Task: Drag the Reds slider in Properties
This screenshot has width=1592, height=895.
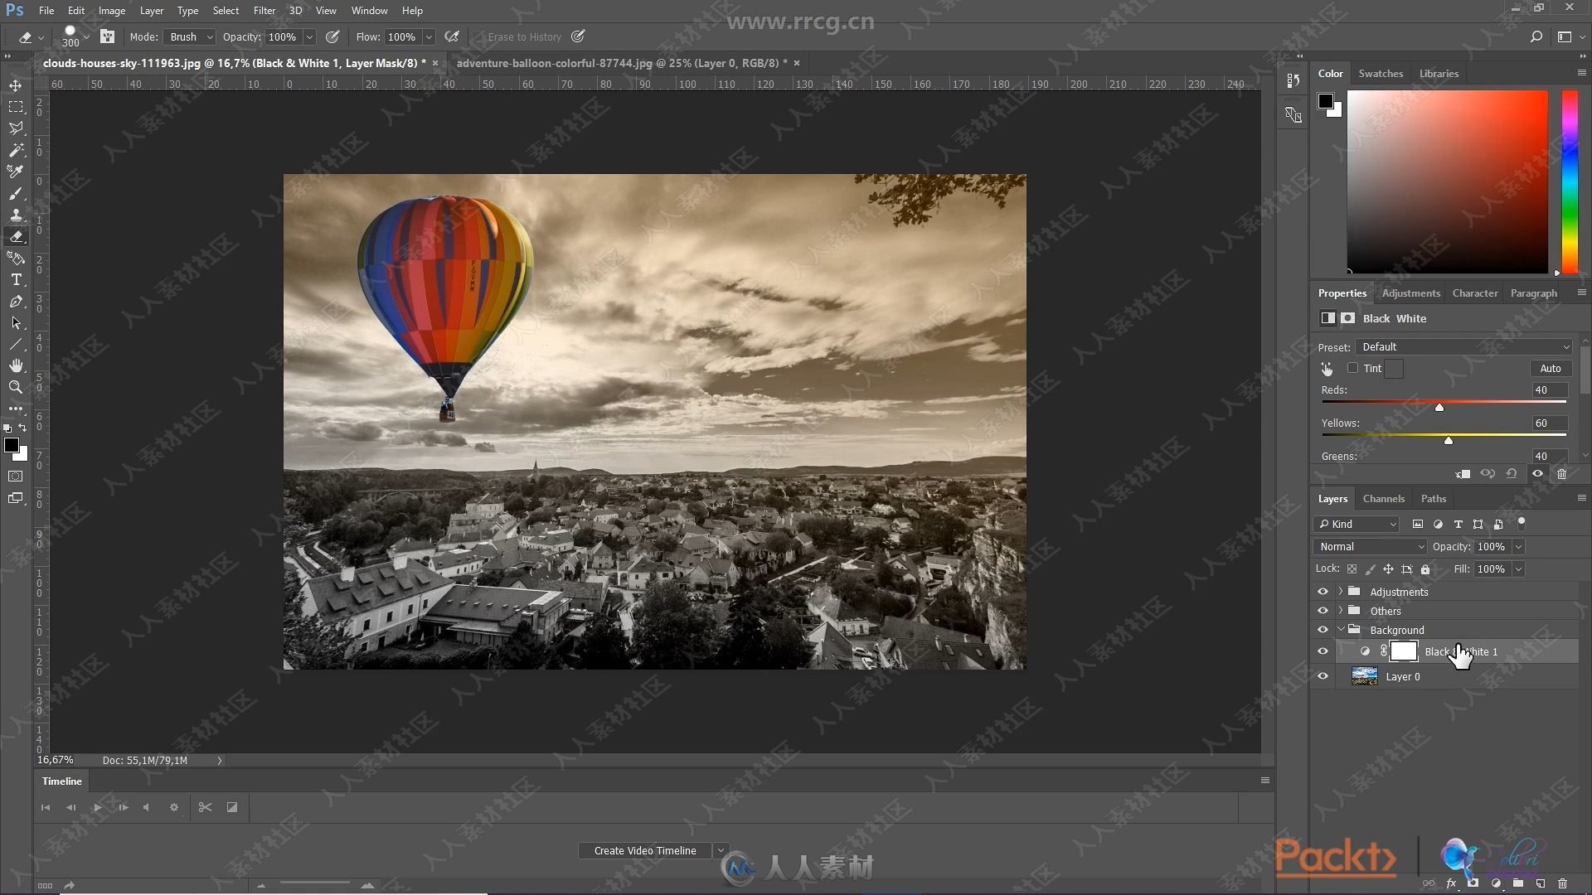Action: point(1440,407)
